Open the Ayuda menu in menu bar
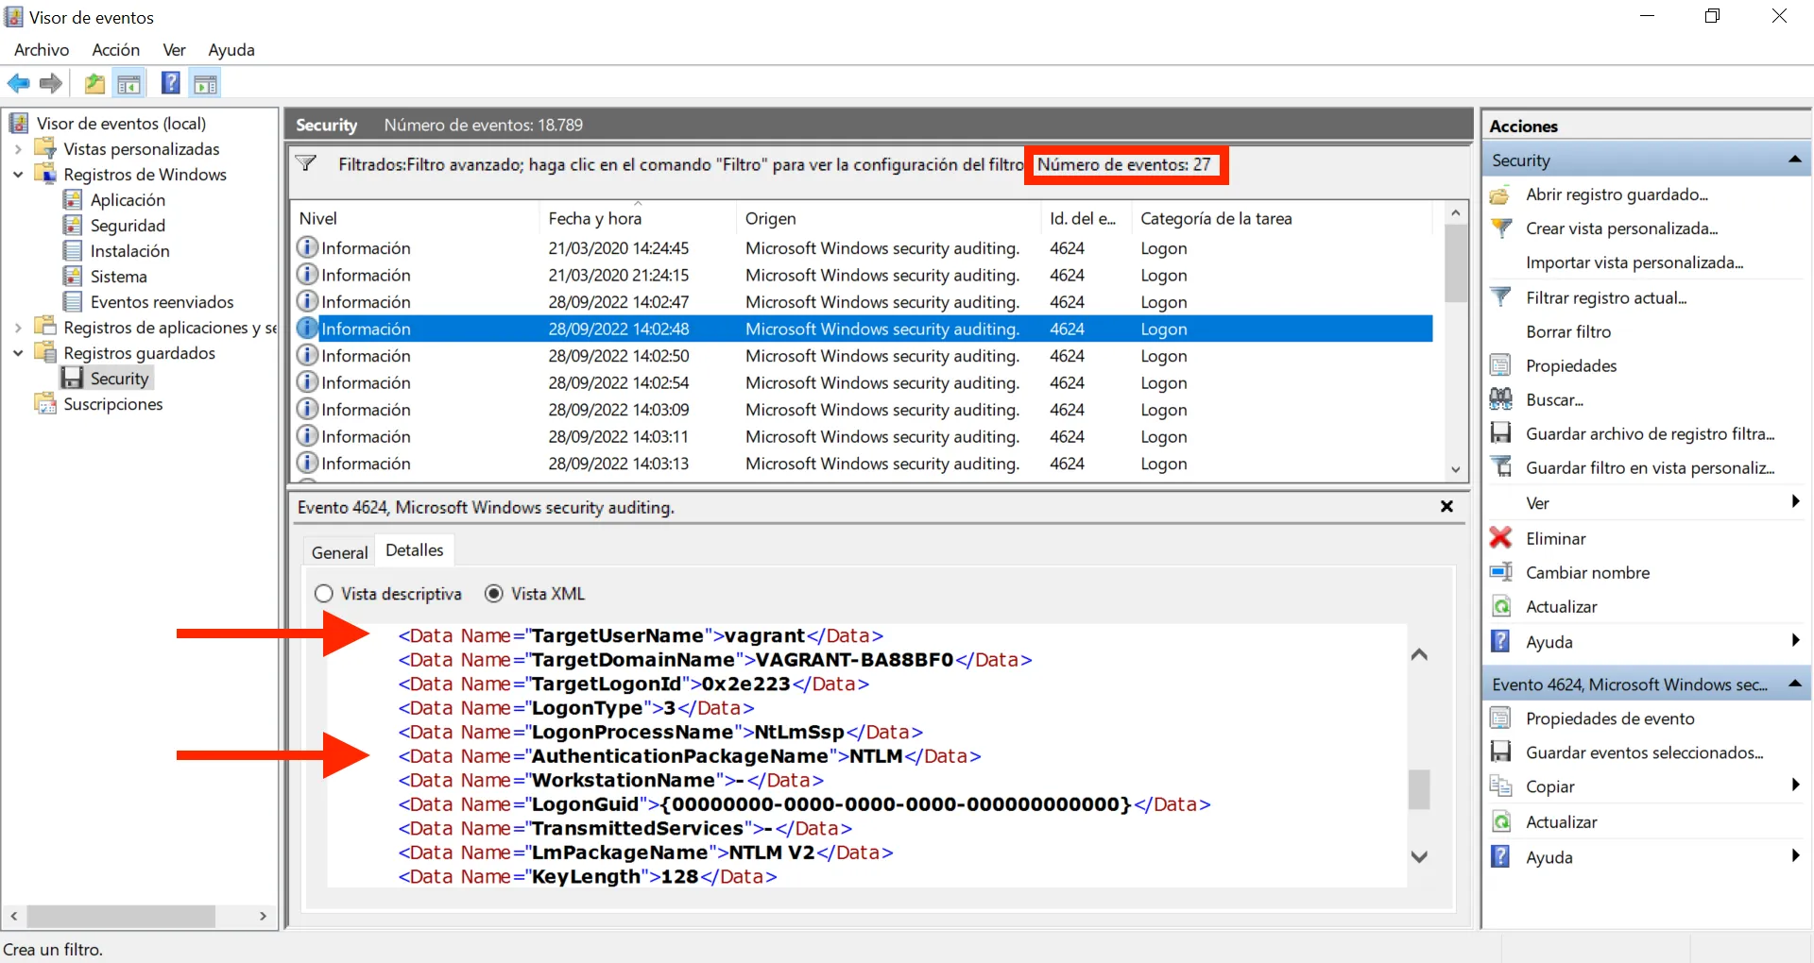This screenshot has height=963, width=1814. pos(231,50)
